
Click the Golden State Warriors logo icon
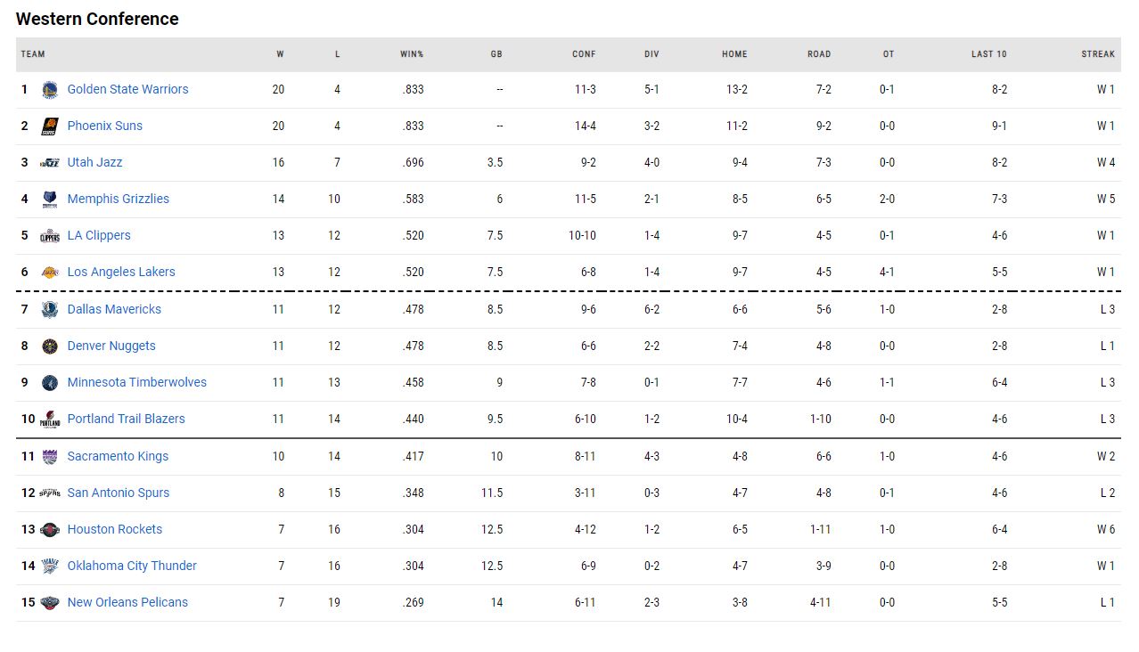(50, 89)
